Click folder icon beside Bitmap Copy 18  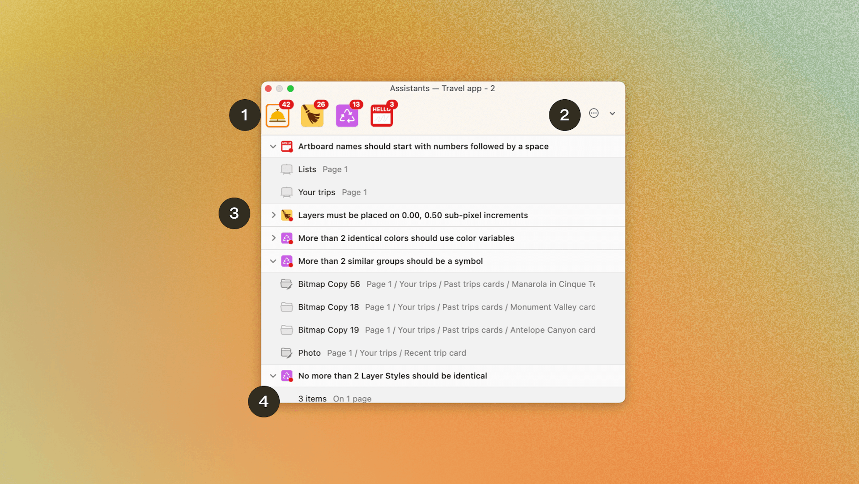(x=286, y=307)
